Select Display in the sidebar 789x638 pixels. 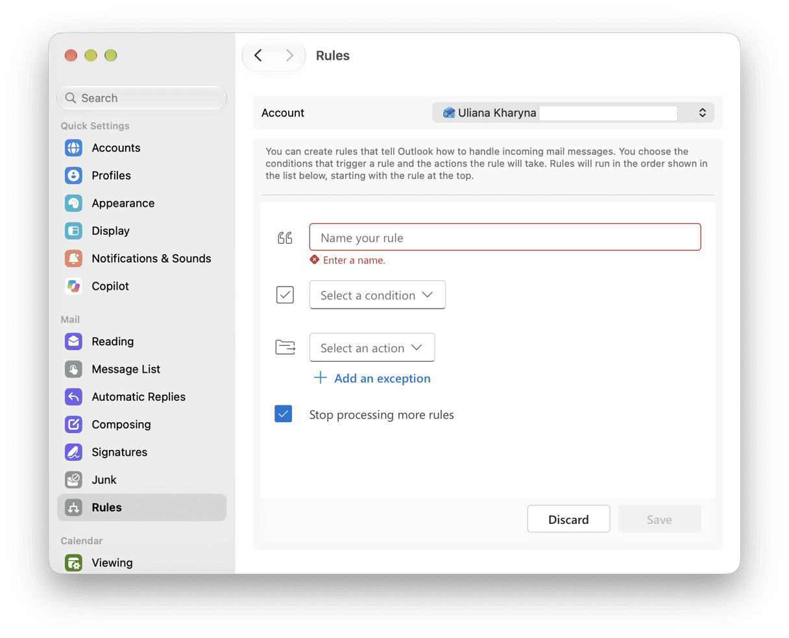point(141,231)
